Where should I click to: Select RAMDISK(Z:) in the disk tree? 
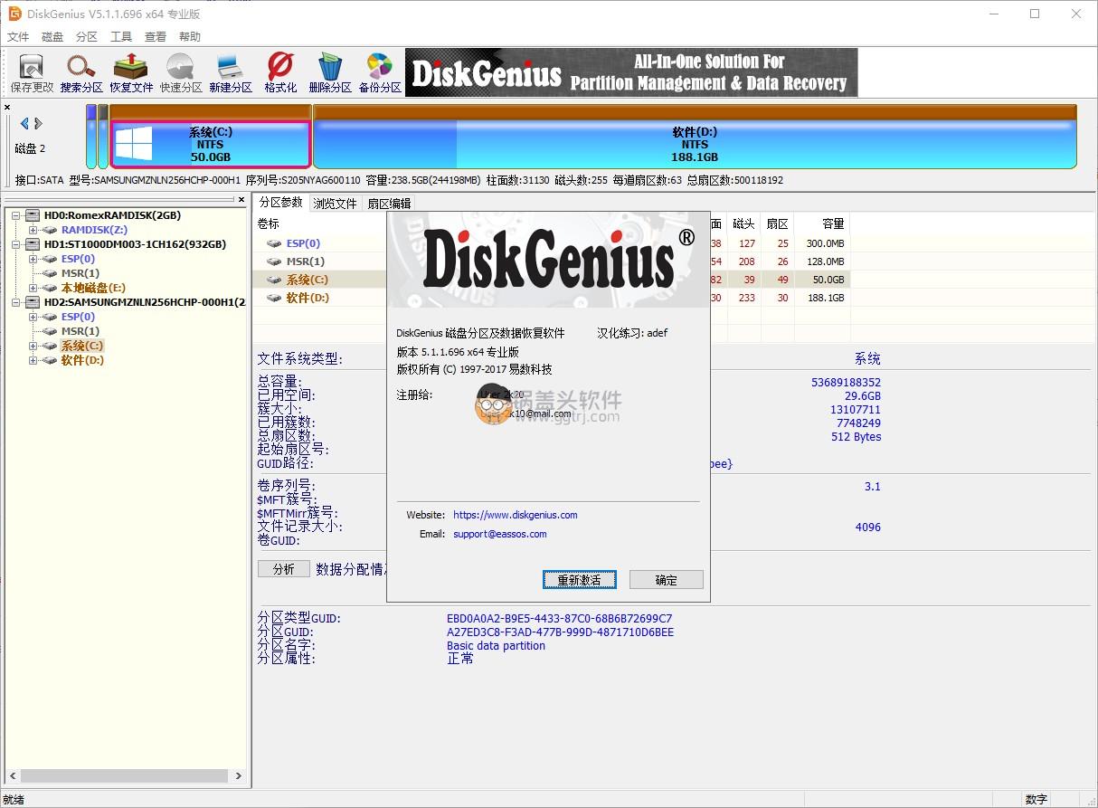click(94, 230)
